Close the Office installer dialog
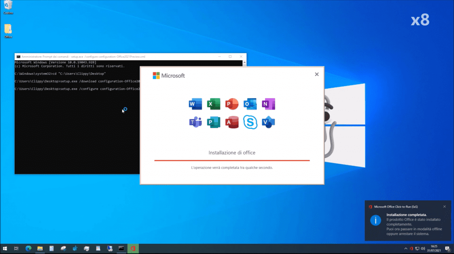The height and width of the screenshot is (254, 454). (317, 74)
